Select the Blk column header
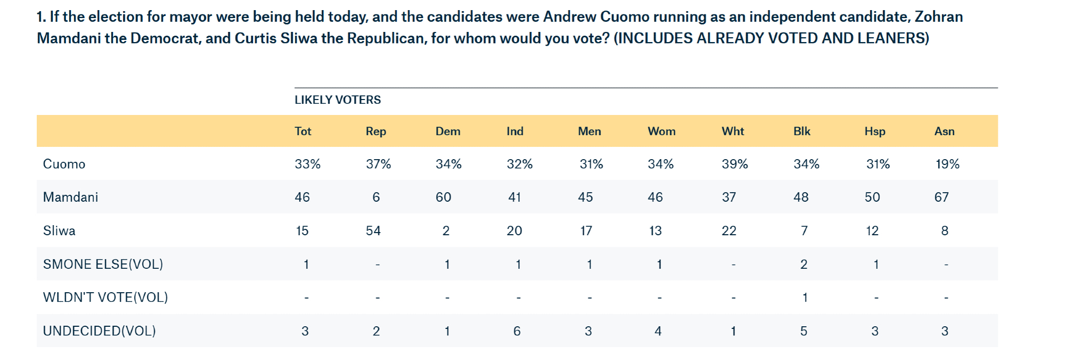 [x=802, y=131]
